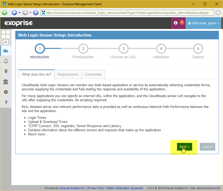The width and height of the screenshot is (223, 191).
Task: Open Exoprise Systems Inc. footer link
Action: 72,188
